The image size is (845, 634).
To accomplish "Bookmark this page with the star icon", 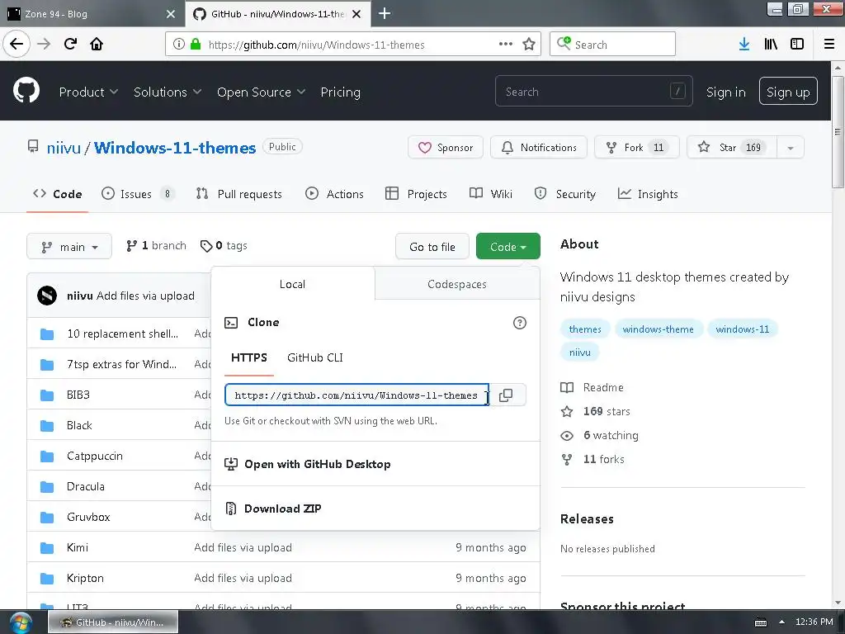I will pos(529,44).
